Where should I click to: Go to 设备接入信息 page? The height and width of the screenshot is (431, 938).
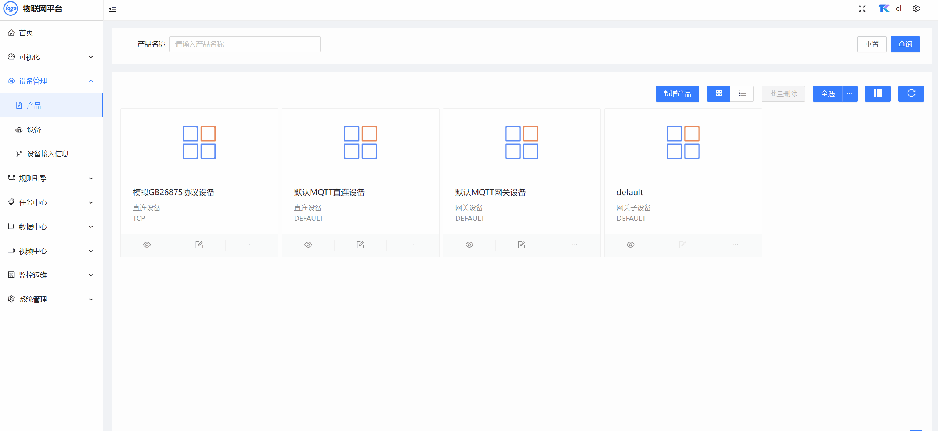(48, 154)
